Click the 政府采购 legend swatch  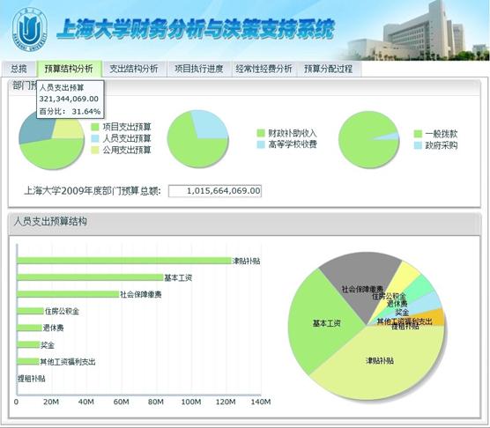(418, 145)
